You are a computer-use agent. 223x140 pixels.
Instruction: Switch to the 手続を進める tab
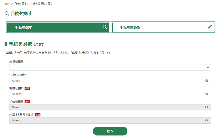(x=163, y=27)
